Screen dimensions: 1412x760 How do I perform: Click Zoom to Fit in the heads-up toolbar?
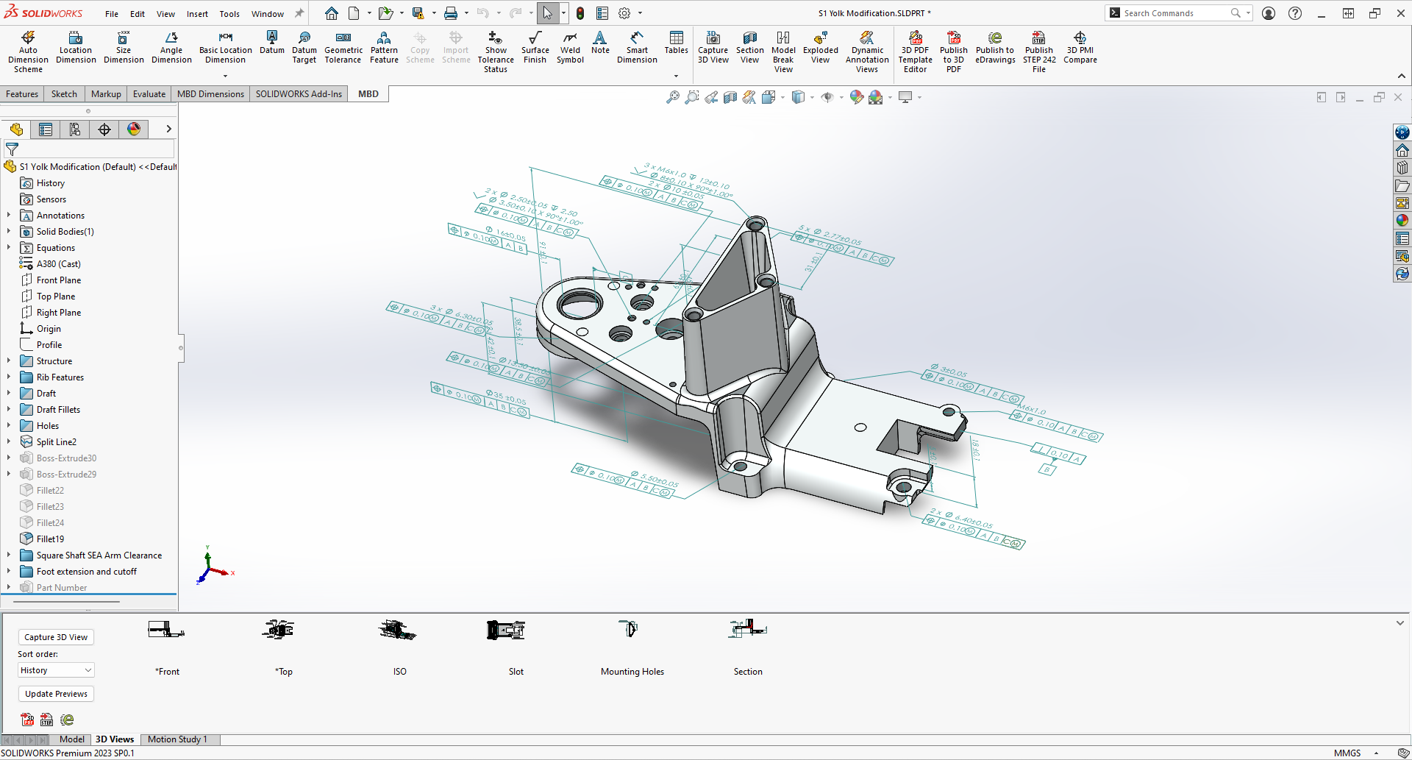(671, 96)
